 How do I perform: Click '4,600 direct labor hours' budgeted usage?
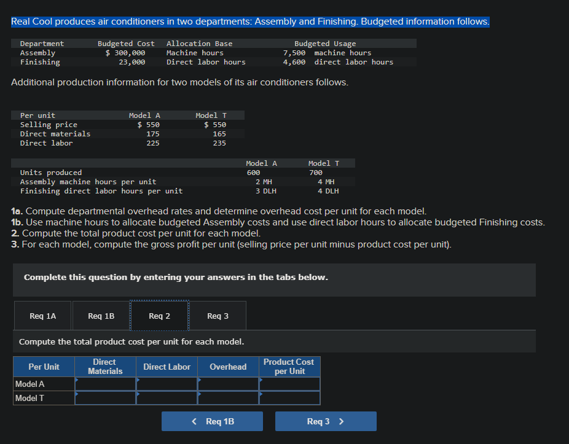click(x=338, y=62)
